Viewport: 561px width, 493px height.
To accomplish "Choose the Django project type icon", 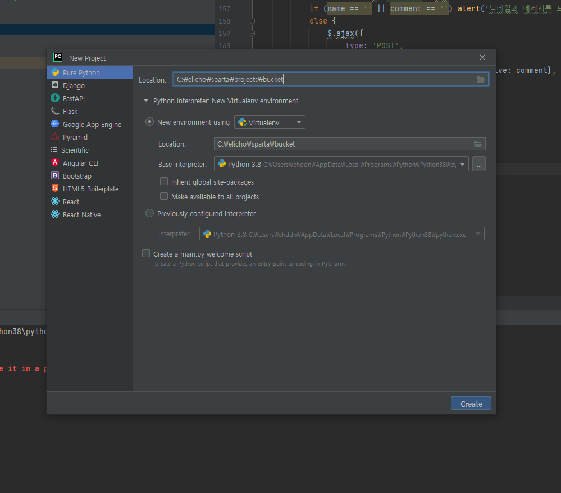I will 55,85.
